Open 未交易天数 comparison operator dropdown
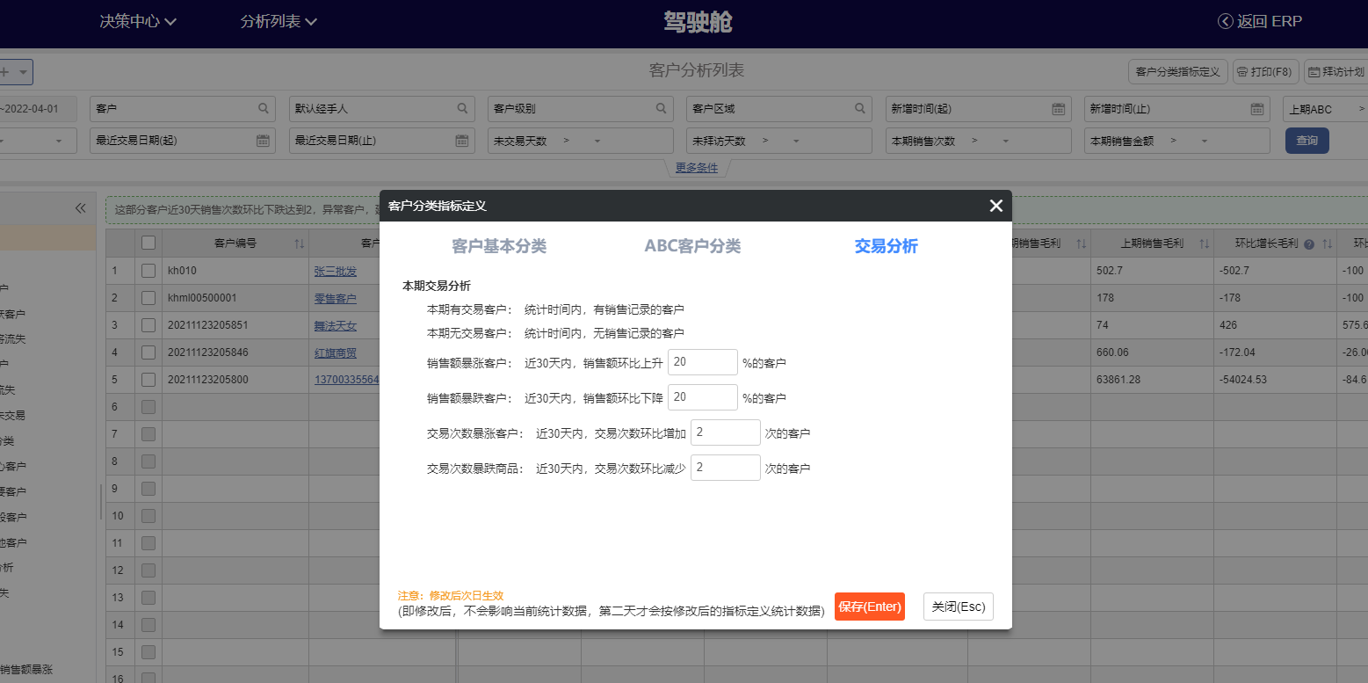1368x683 pixels. point(597,141)
